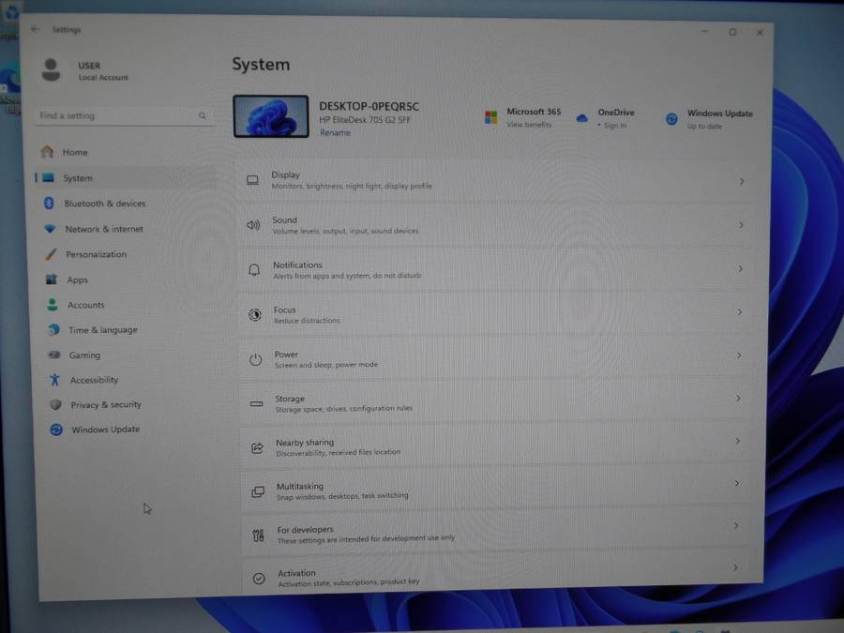Viewport: 844px width, 633px height.
Task: Open the Accessibility icon in sidebar
Action: (x=54, y=380)
